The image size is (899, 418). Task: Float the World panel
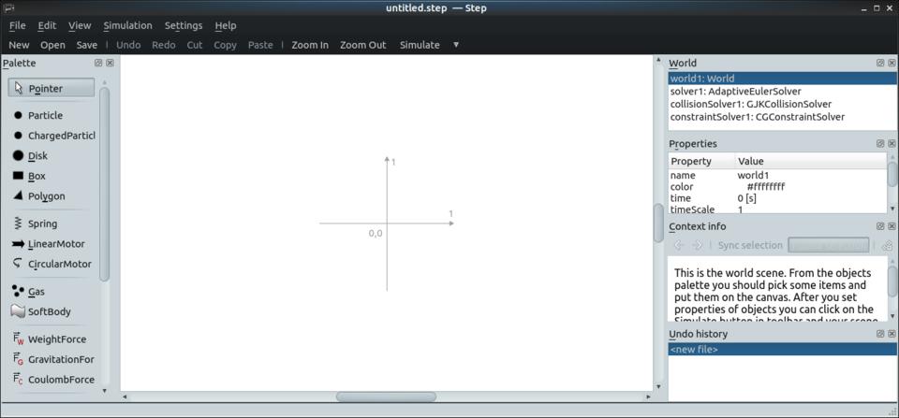[880, 63]
